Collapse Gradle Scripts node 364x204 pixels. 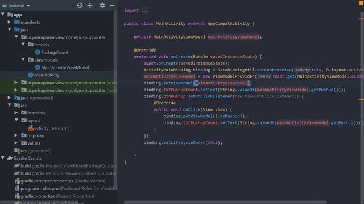coord(3,158)
